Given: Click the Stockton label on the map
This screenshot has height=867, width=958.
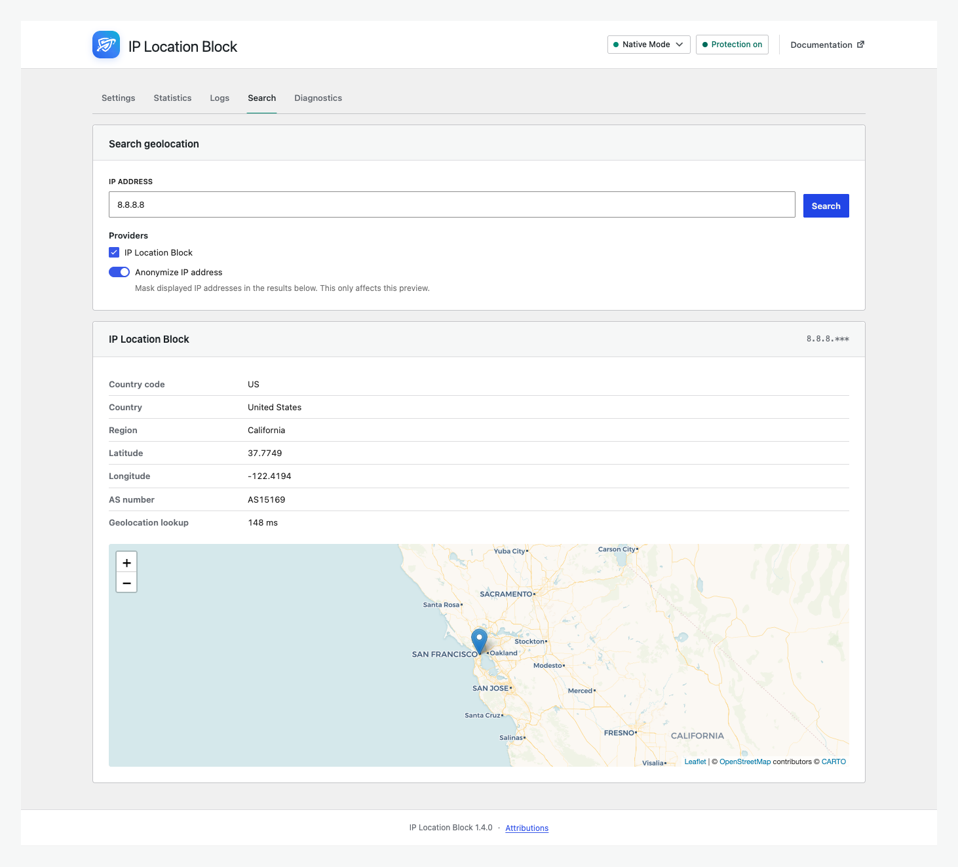Looking at the screenshot, I should 529,641.
